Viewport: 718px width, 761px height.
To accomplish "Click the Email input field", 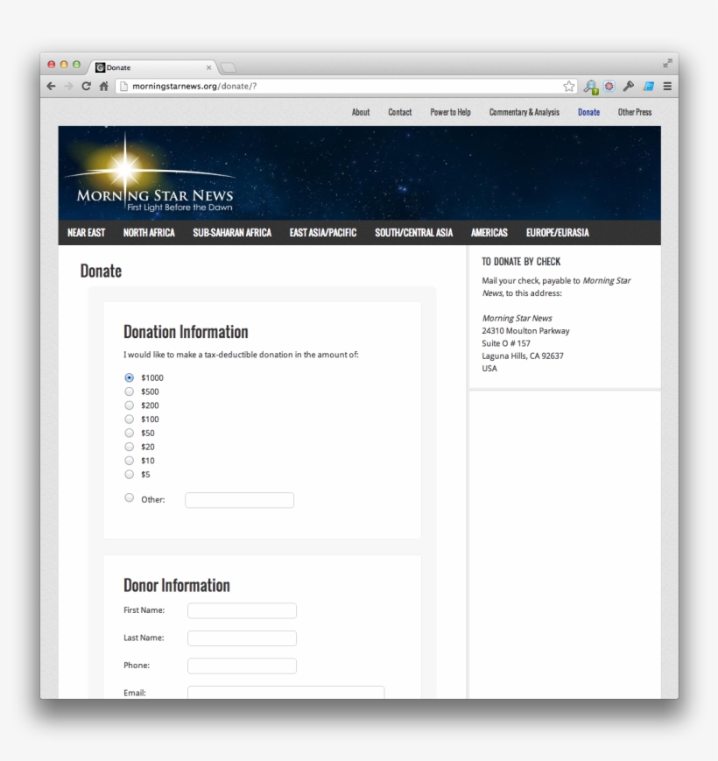I will coord(286,693).
